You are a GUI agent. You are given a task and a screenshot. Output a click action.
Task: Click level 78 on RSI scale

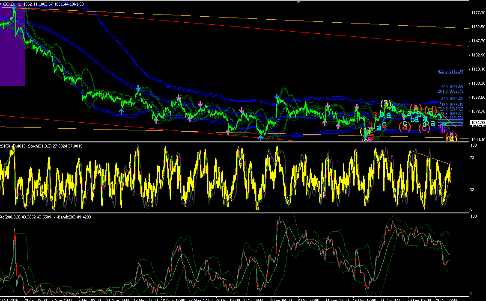click(x=472, y=158)
